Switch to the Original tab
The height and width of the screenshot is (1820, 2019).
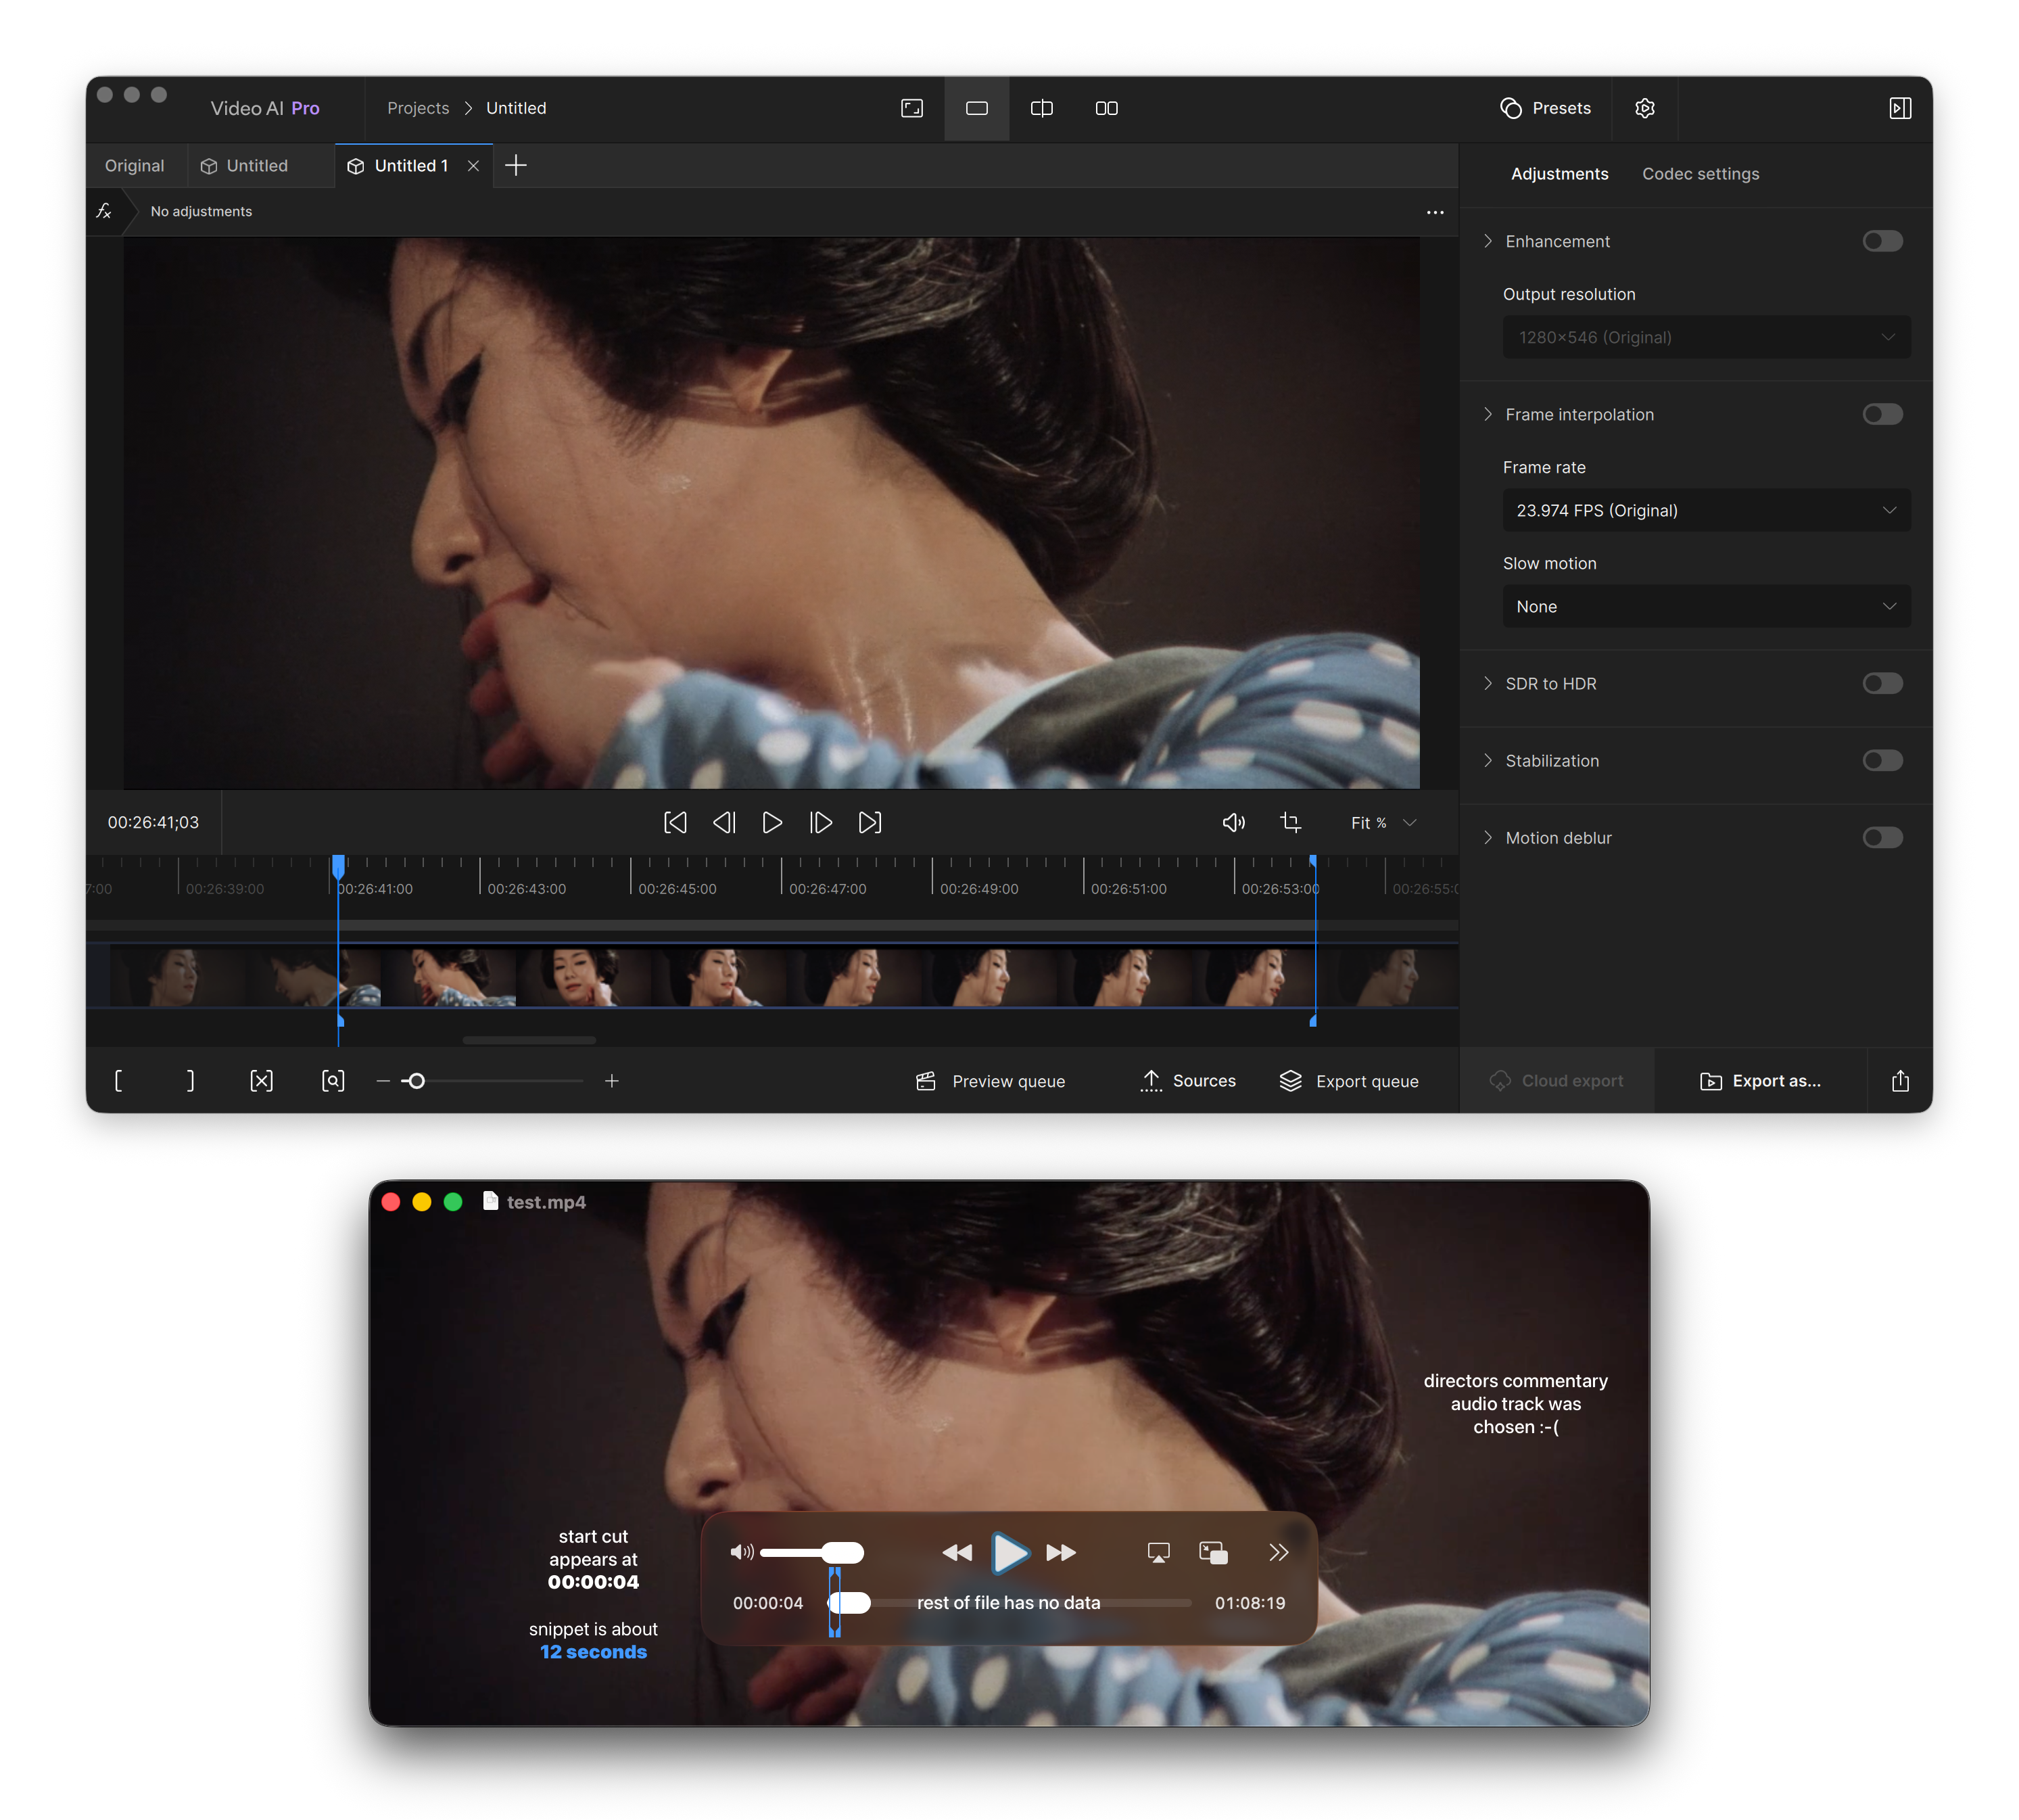[135, 166]
